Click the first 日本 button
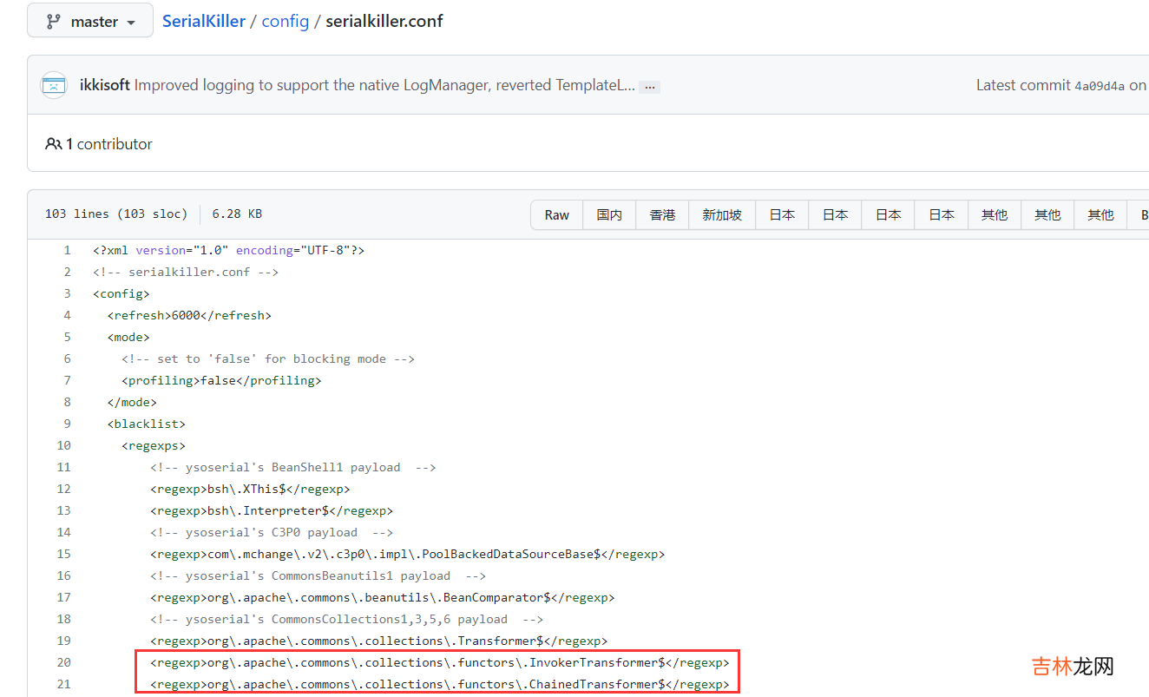Screen dimensions: 1149x697 point(782,214)
